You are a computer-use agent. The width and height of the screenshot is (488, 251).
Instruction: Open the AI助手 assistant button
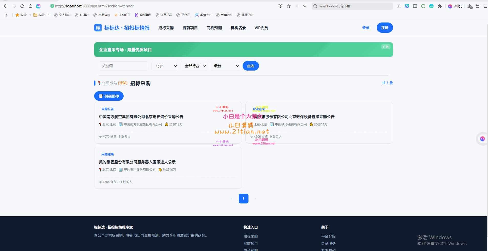coord(456,6)
